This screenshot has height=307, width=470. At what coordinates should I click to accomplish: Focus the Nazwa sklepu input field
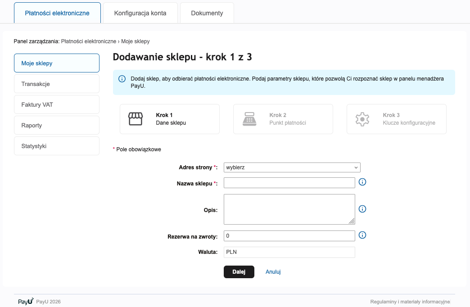(x=289, y=183)
